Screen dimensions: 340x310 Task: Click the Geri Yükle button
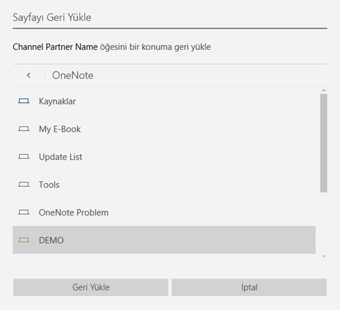click(x=91, y=287)
